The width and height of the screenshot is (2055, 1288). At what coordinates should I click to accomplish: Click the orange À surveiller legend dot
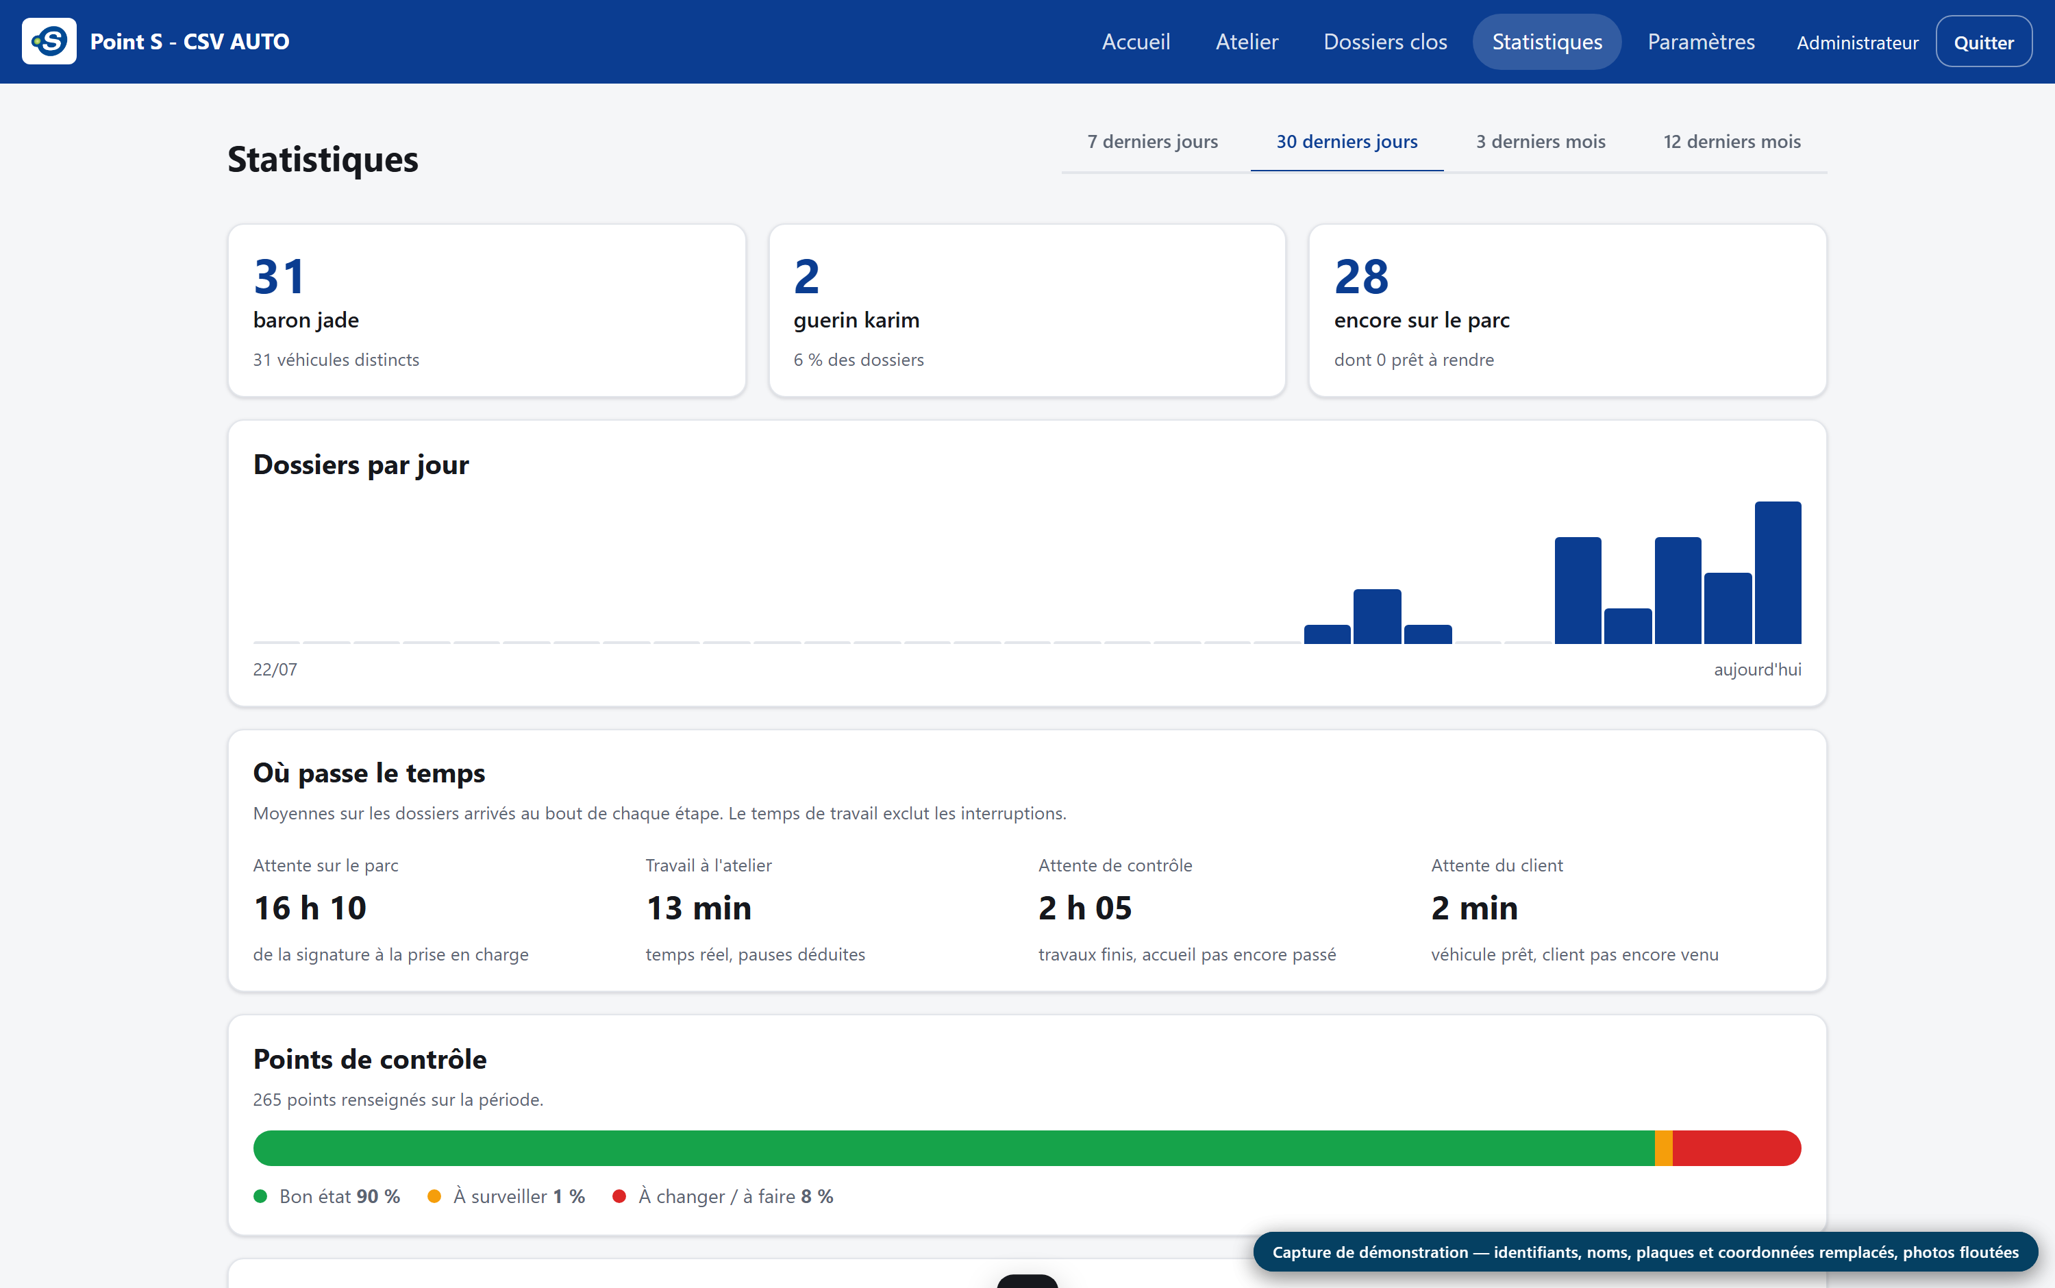point(434,1196)
